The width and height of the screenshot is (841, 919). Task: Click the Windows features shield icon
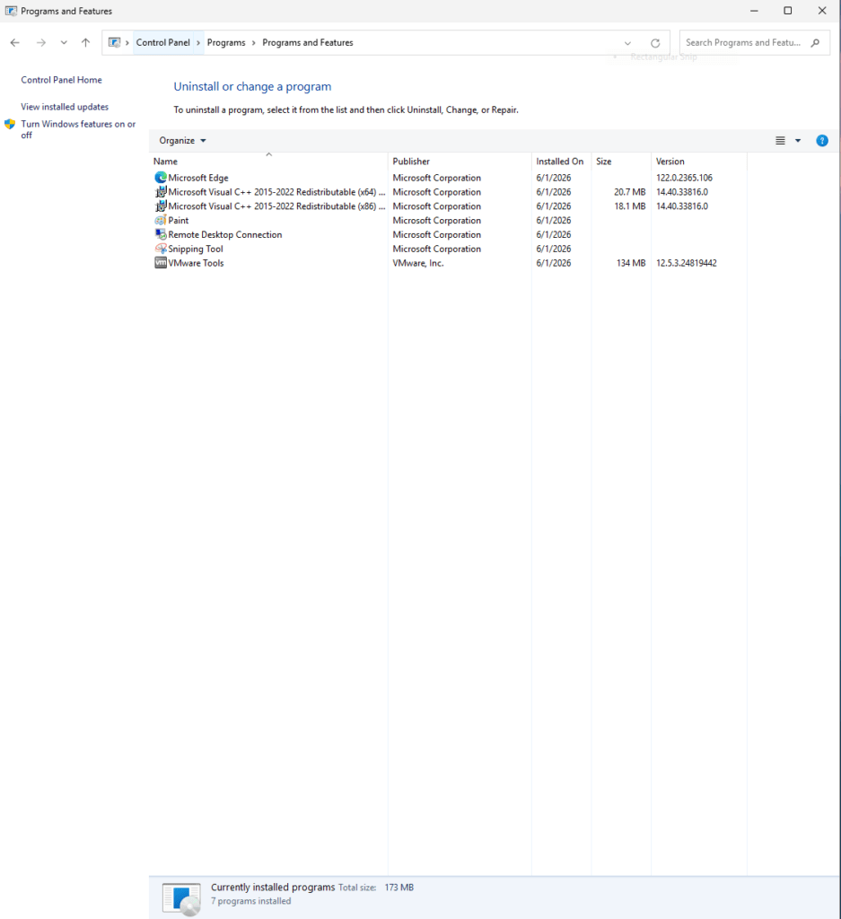(9, 124)
